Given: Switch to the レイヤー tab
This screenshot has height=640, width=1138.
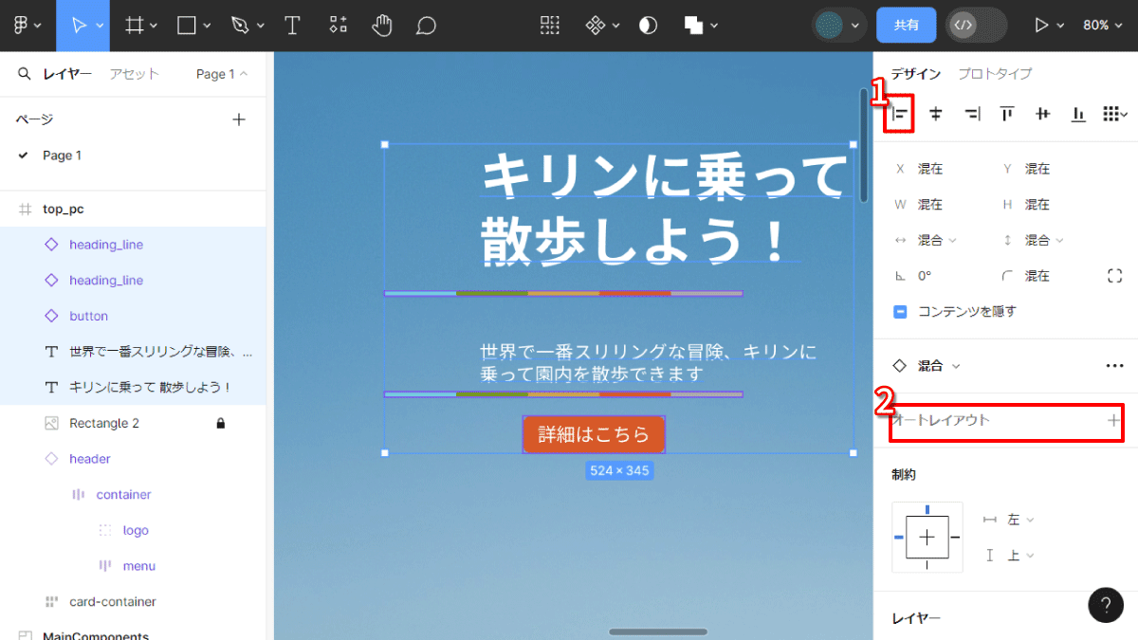Looking at the screenshot, I should [67, 74].
